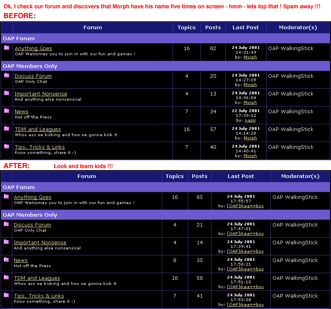Click [OAP]ikea==boy link in AFTER Anything Goes row
Screen dimensions: 331x309
tap(245, 206)
